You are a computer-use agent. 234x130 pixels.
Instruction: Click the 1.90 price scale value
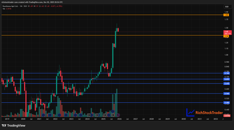(x=226, y=12)
